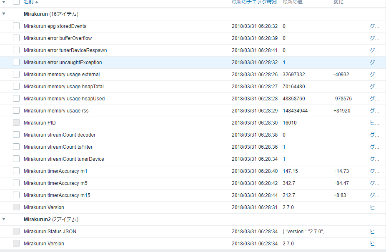Click the Mirakurun2 (2アイテム) group title
This screenshot has height=252, width=386.
(x=51, y=219)
